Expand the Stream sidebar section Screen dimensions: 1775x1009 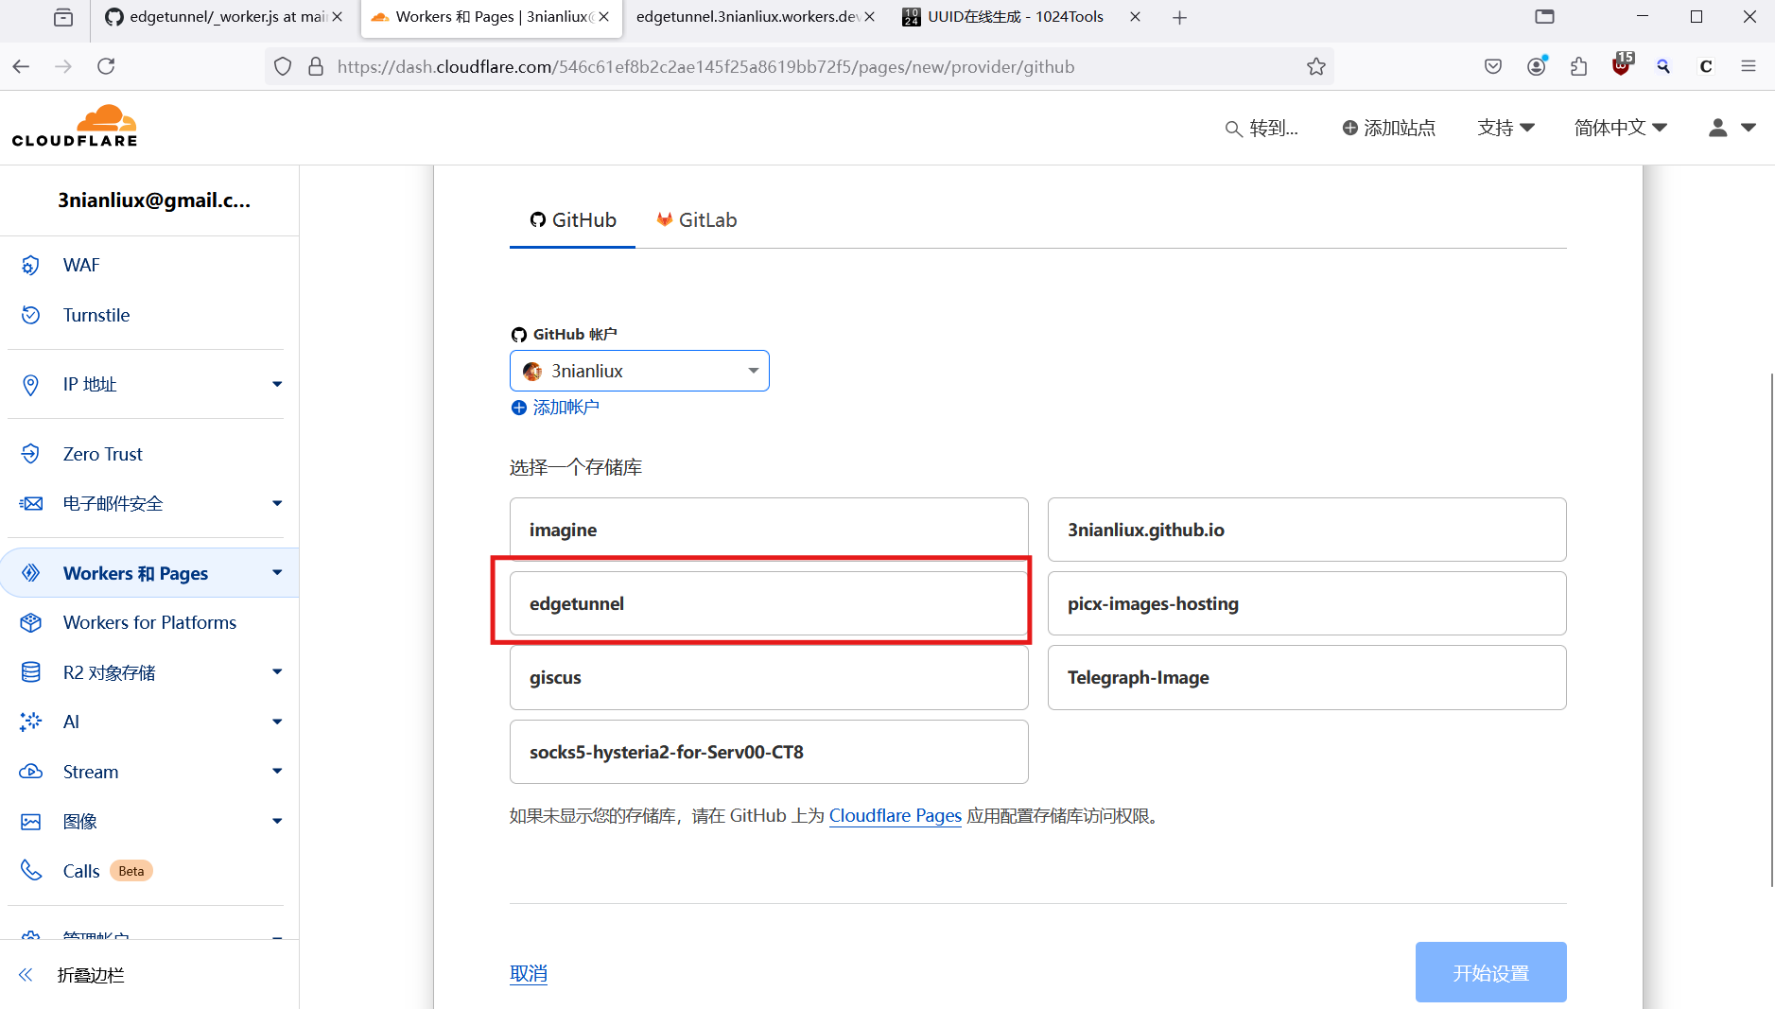click(277, 771)
